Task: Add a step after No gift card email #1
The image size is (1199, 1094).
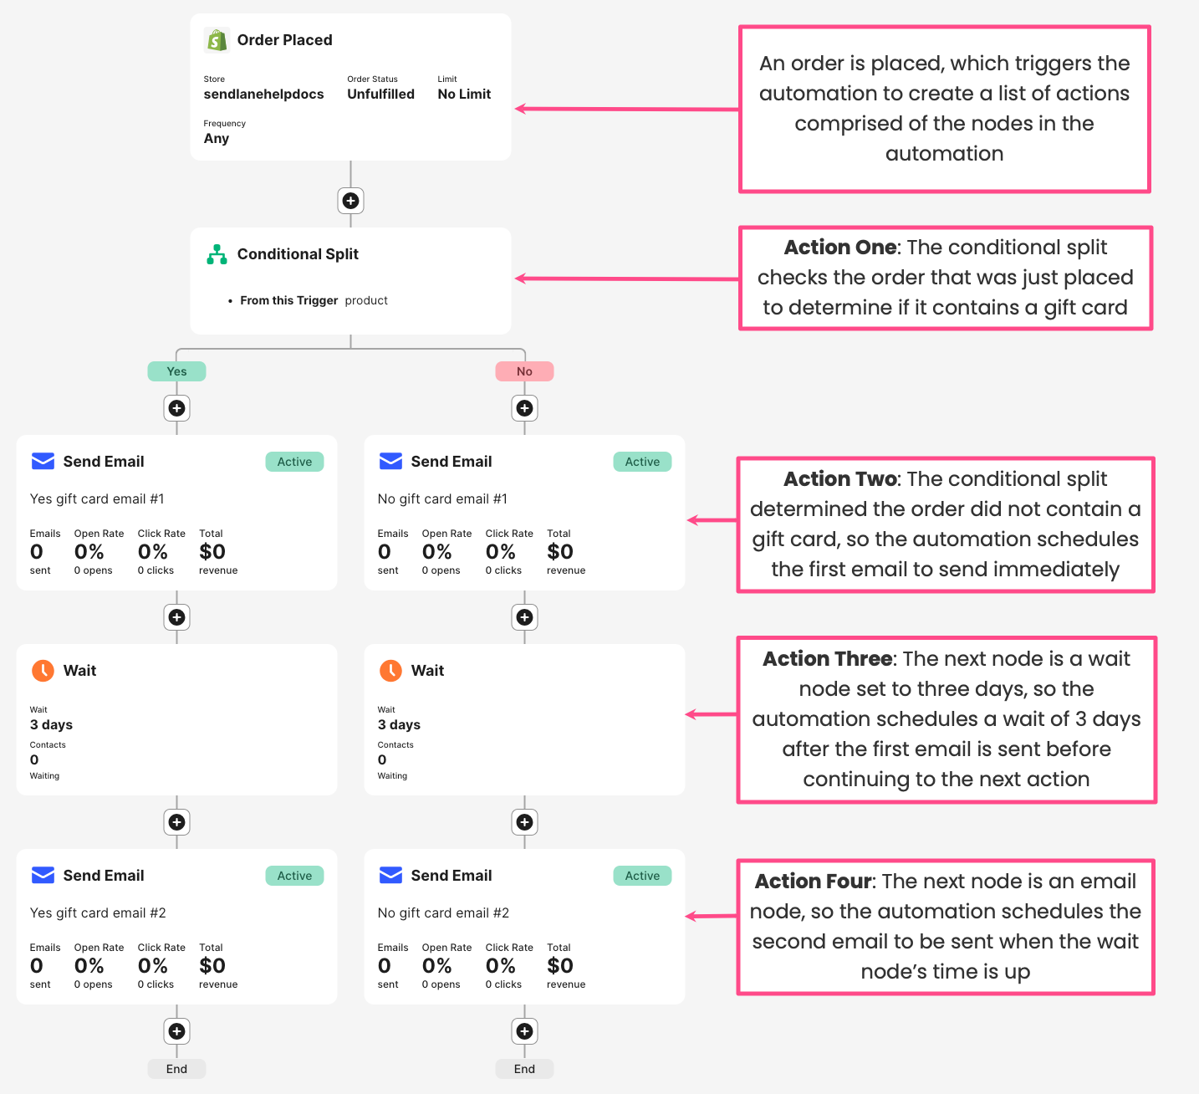Action: [524, 617]
